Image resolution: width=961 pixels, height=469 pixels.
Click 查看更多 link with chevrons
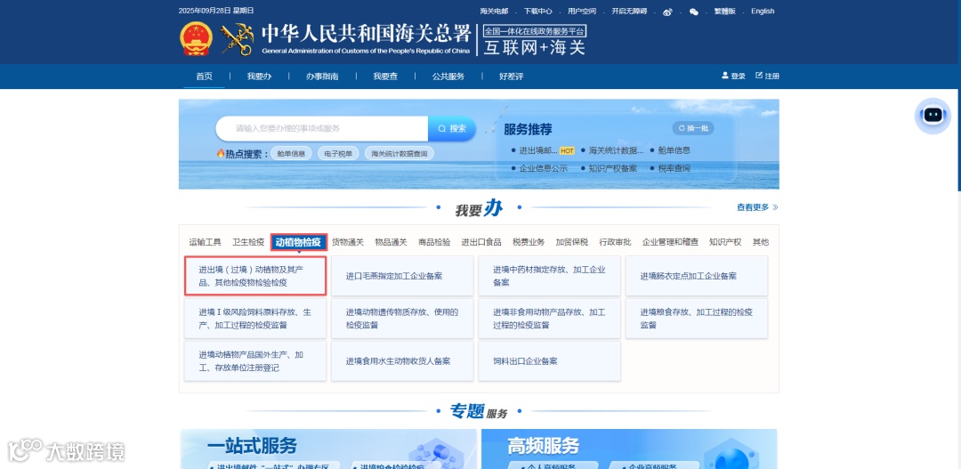click(x=757, y=207)
